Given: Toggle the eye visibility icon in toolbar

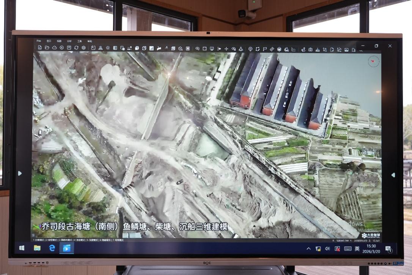Looking at the screenshot, I should pos(197,49).
